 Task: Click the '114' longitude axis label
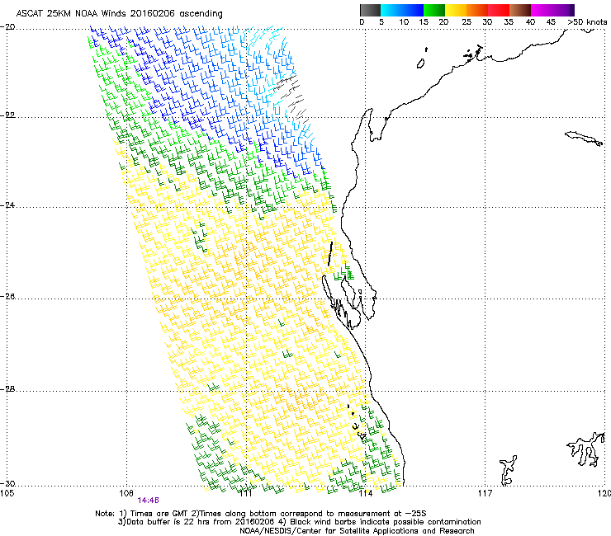tap(366, 494)
